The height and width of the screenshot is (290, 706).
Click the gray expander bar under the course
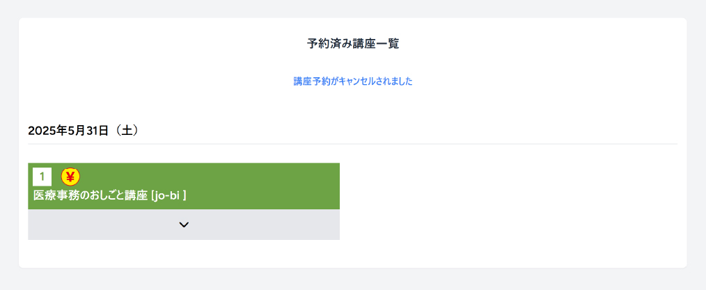point(104,225)
